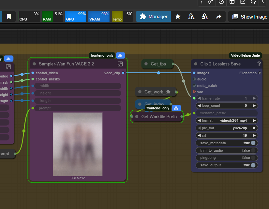Screen dimensions: 269x209
Task: Click the preview image thumbnail
Action: (78, 144)
